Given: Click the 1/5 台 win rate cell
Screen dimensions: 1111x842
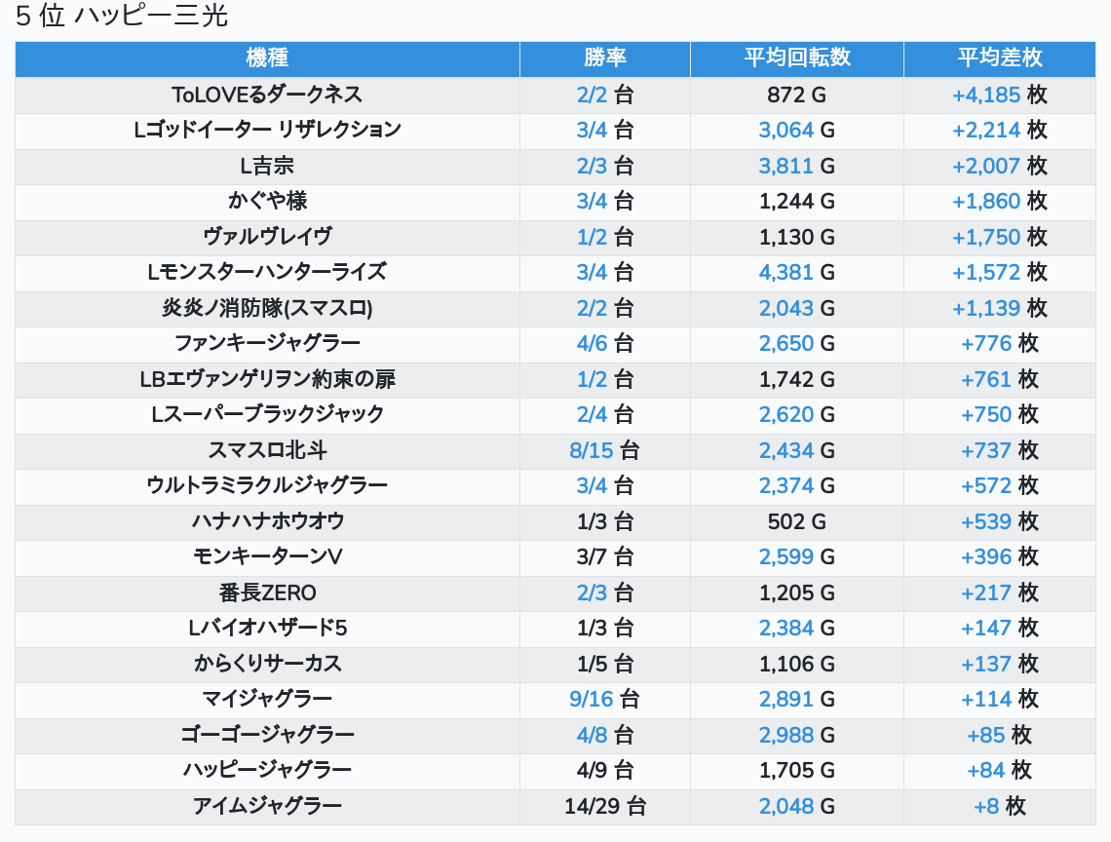Looking at the screenshot, I should [x=605, y=664].
